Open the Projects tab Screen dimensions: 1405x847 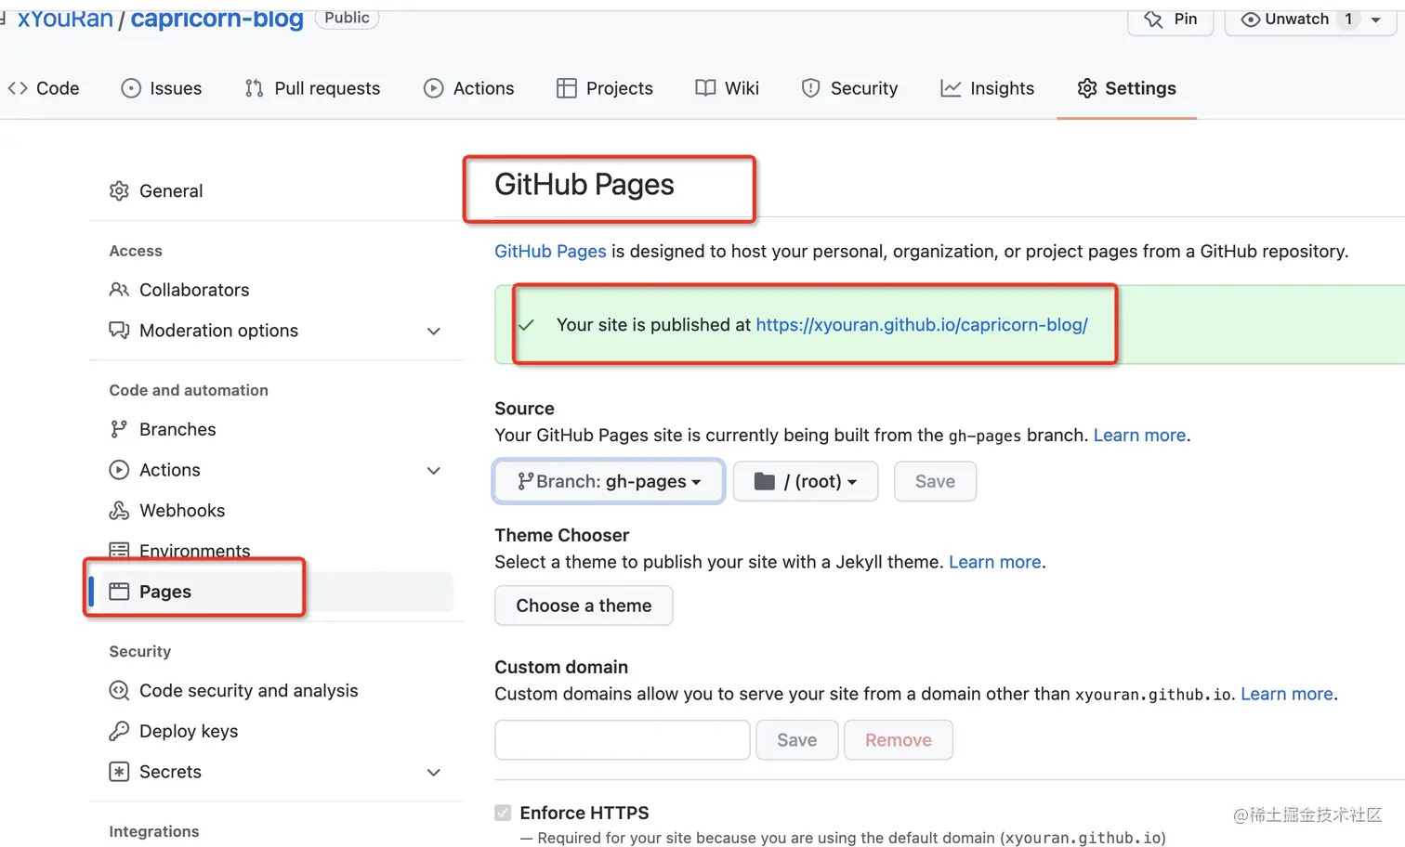(605, 88)
